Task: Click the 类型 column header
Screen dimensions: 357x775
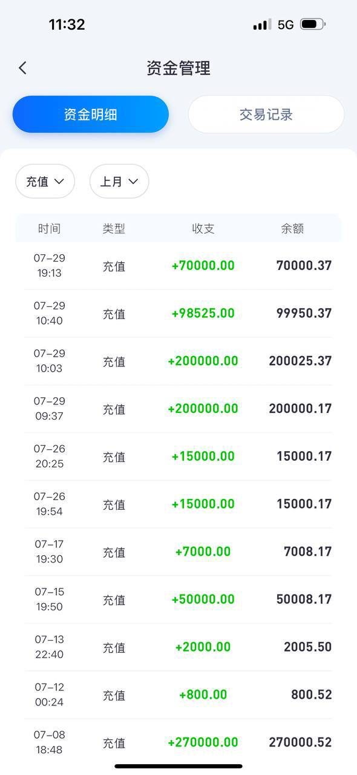Action: 114,228
